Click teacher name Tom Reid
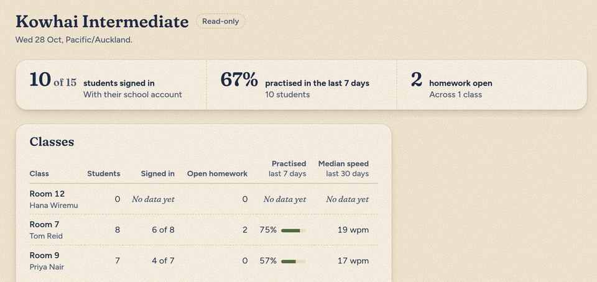597x282 pixels. 46,236
